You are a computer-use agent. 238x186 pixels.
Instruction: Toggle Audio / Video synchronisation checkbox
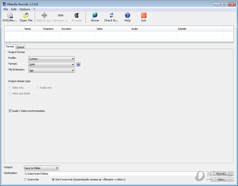coord(10,111)
